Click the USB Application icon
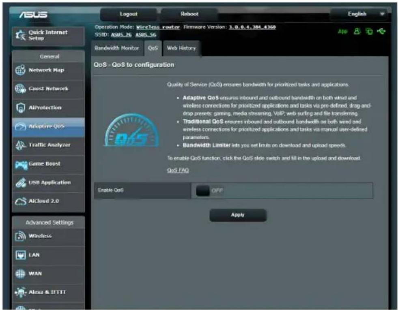Viewport: 398px width, 310px height. pyautogui.click(x=20, y=182)
